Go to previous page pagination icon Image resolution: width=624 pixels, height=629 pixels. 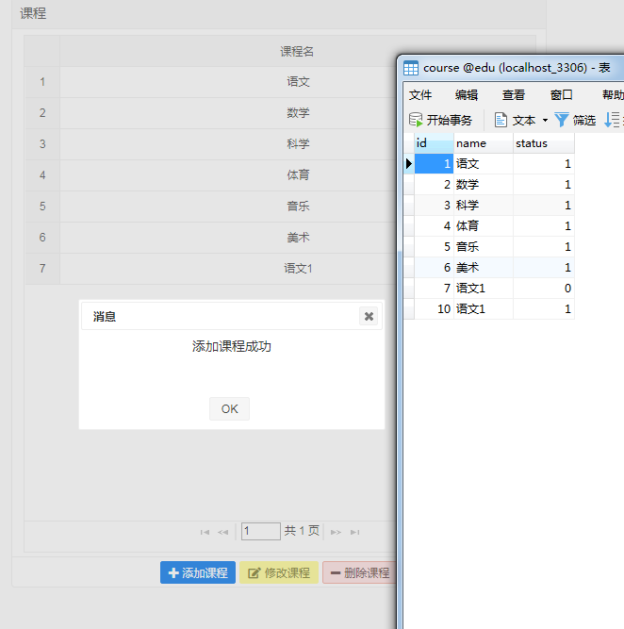223,532
